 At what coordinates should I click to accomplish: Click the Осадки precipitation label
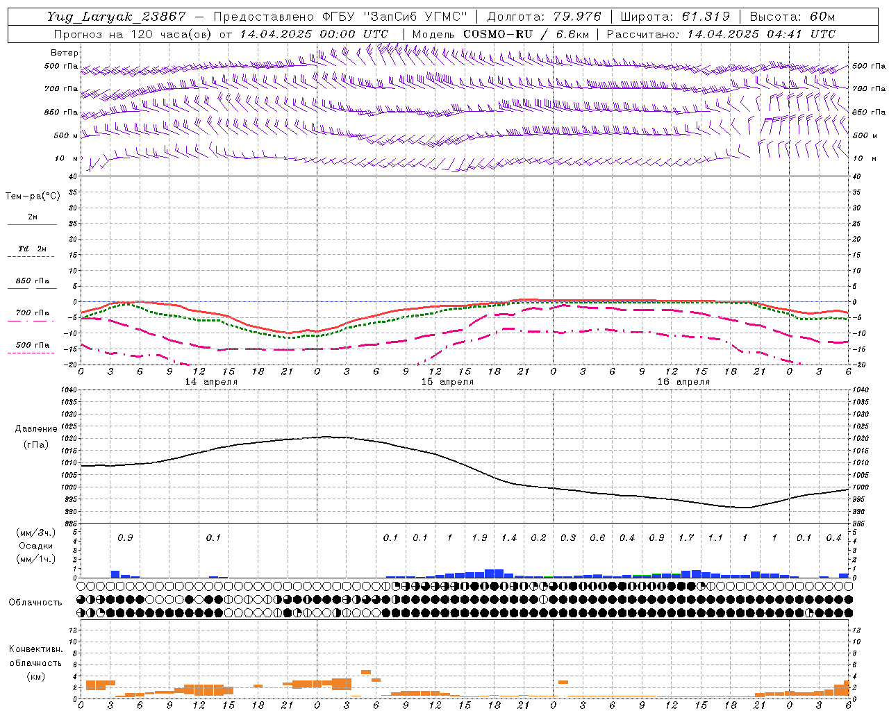point(37,546)
